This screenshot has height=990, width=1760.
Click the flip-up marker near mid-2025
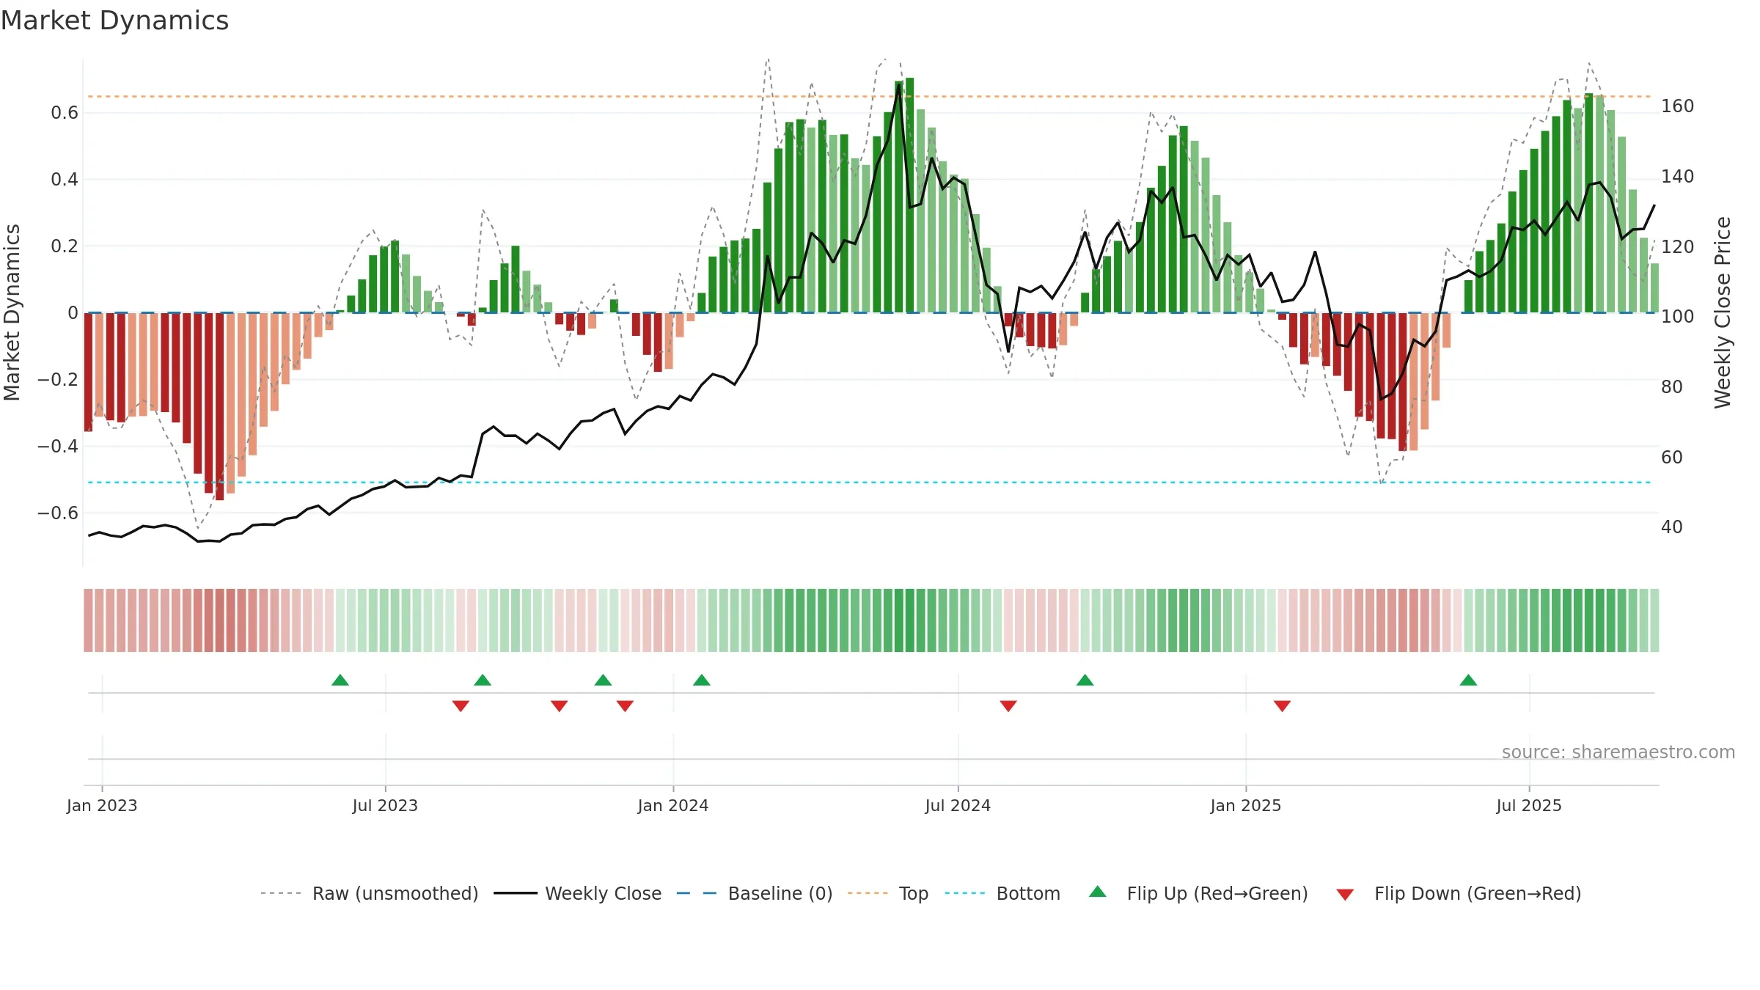(x=1468, y=680)
